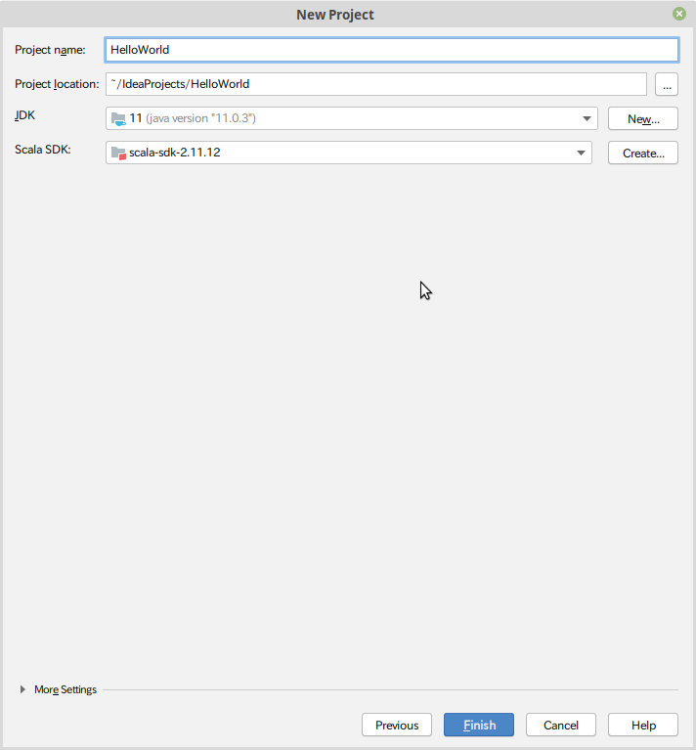Click the "Project location:" label
The height and width of the screenshot is (750, 696).
tap(57, 84)
